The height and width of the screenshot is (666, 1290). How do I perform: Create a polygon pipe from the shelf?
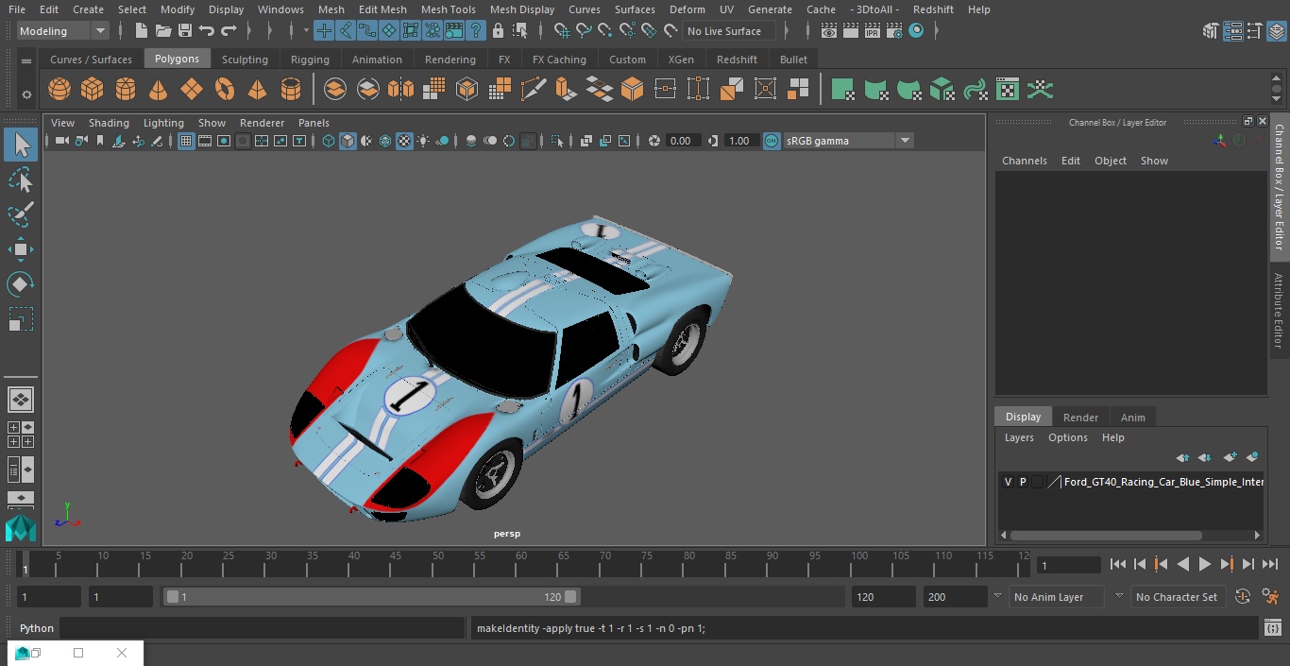click(291, 90)
